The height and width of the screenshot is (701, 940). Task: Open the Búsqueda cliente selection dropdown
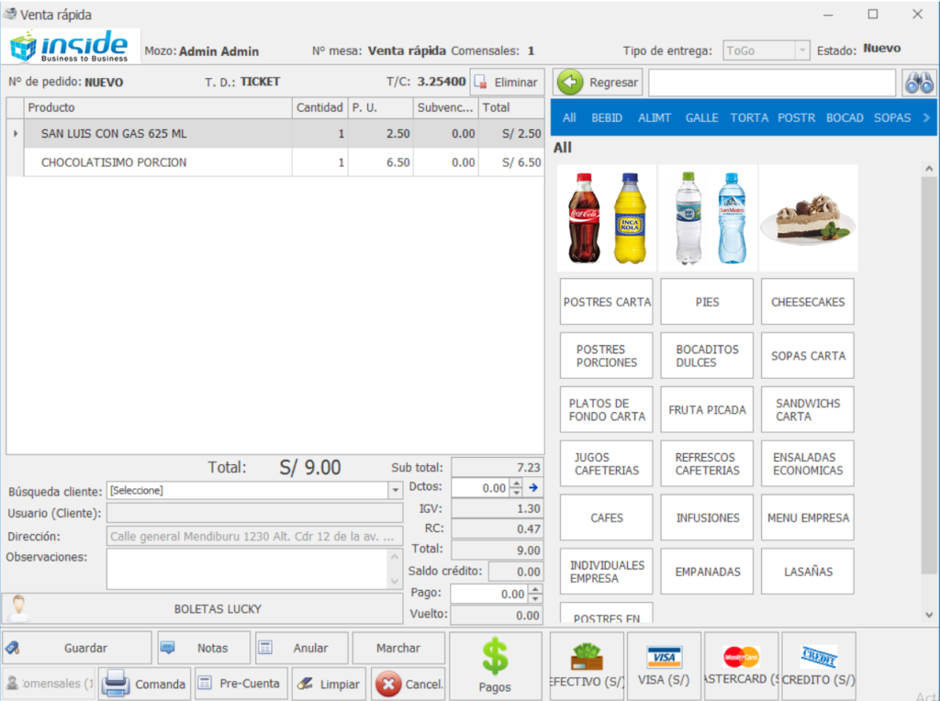pyautogui.click(x=395, y=490)
